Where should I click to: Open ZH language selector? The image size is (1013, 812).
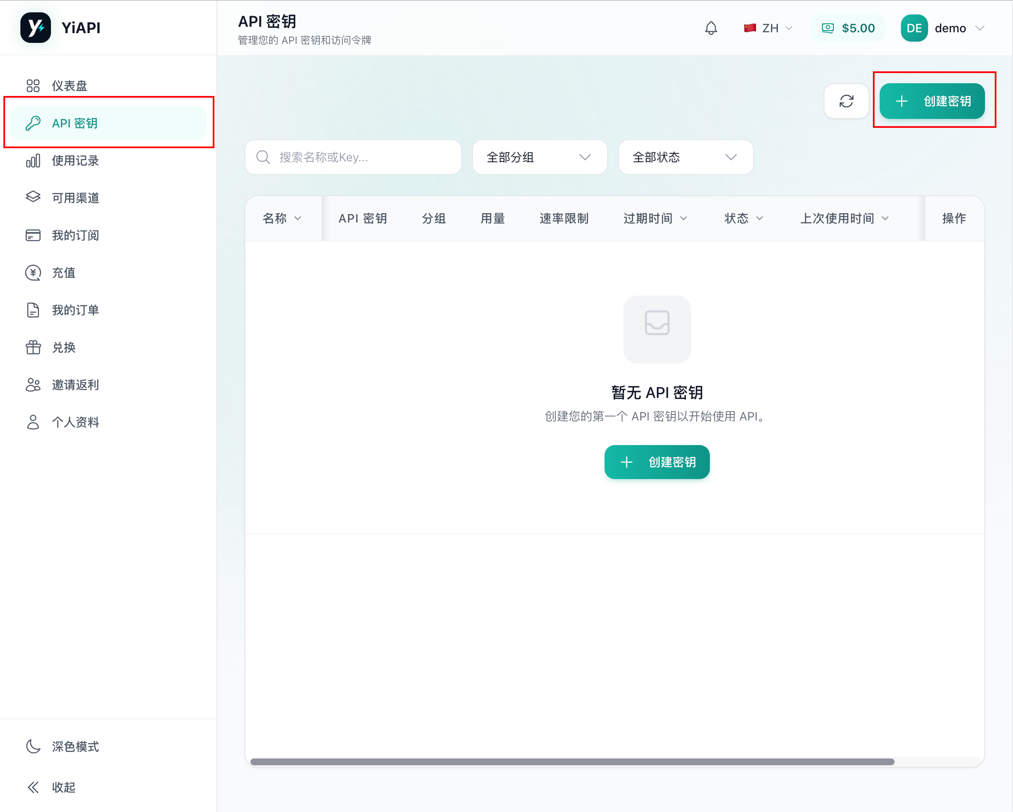point(768,28)
